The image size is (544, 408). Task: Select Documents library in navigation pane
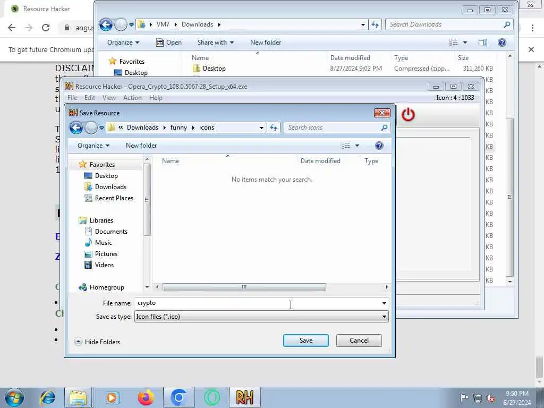pyautogui.click(x=106, y=232)
